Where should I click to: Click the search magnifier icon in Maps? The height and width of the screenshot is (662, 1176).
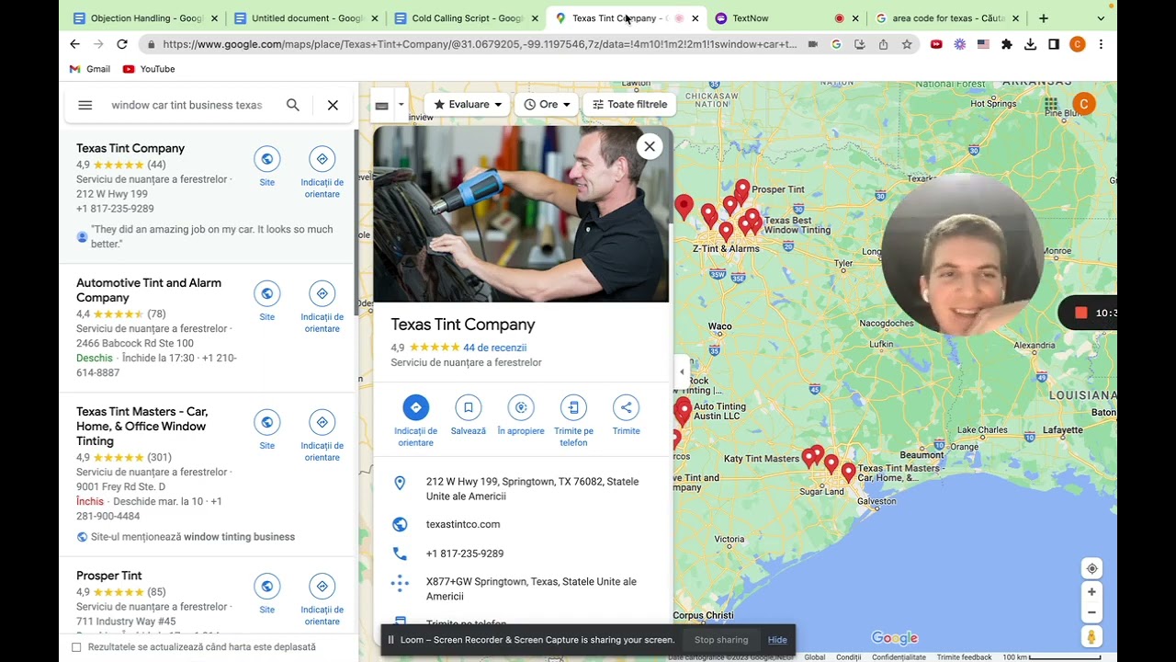click(293, 105)
